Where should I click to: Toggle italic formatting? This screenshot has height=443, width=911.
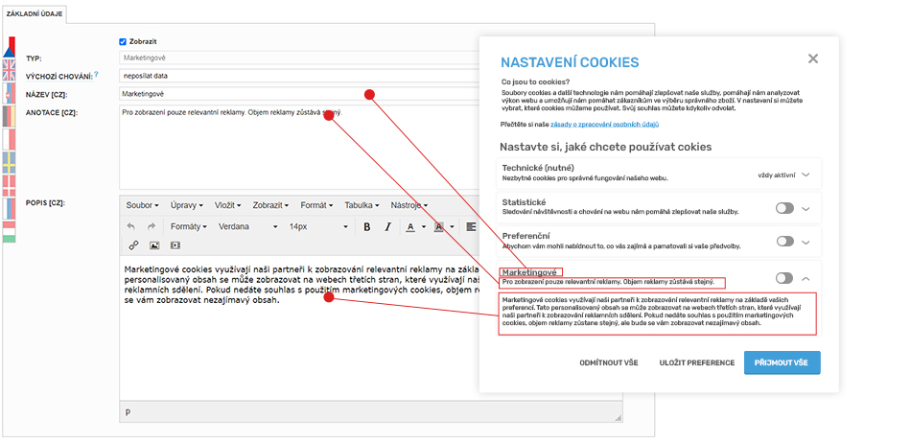click(387, 226)
